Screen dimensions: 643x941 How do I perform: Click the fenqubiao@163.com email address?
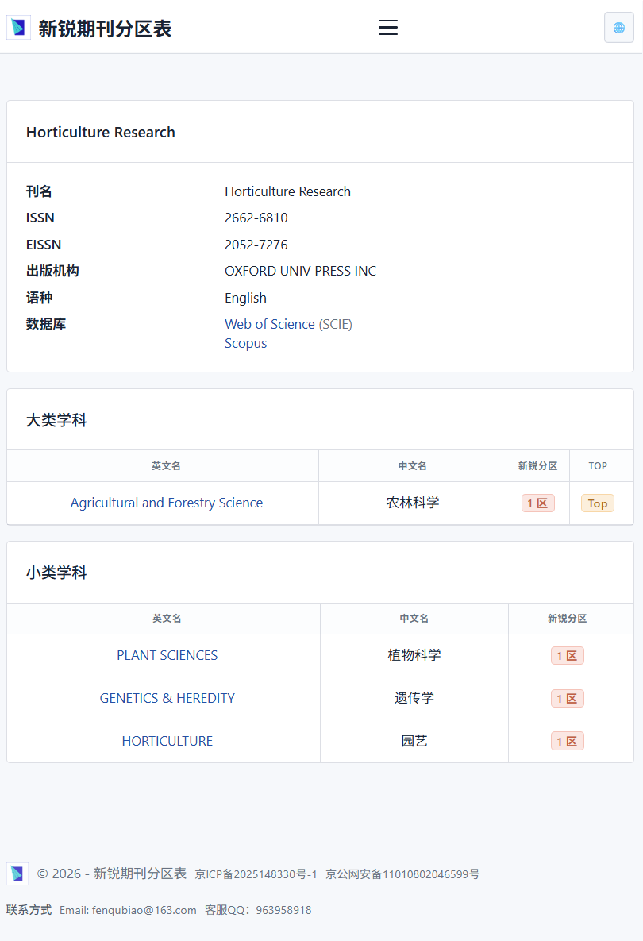(x=144, y=910)
